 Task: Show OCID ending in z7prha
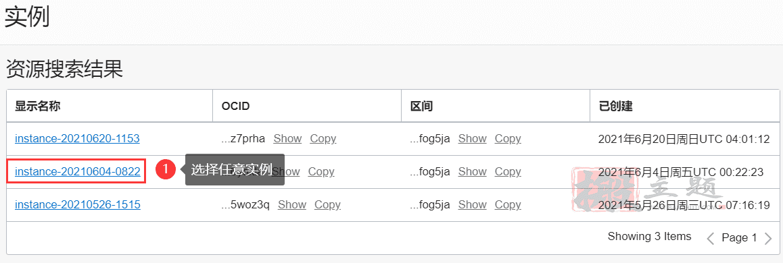click(x=287, y=138)
